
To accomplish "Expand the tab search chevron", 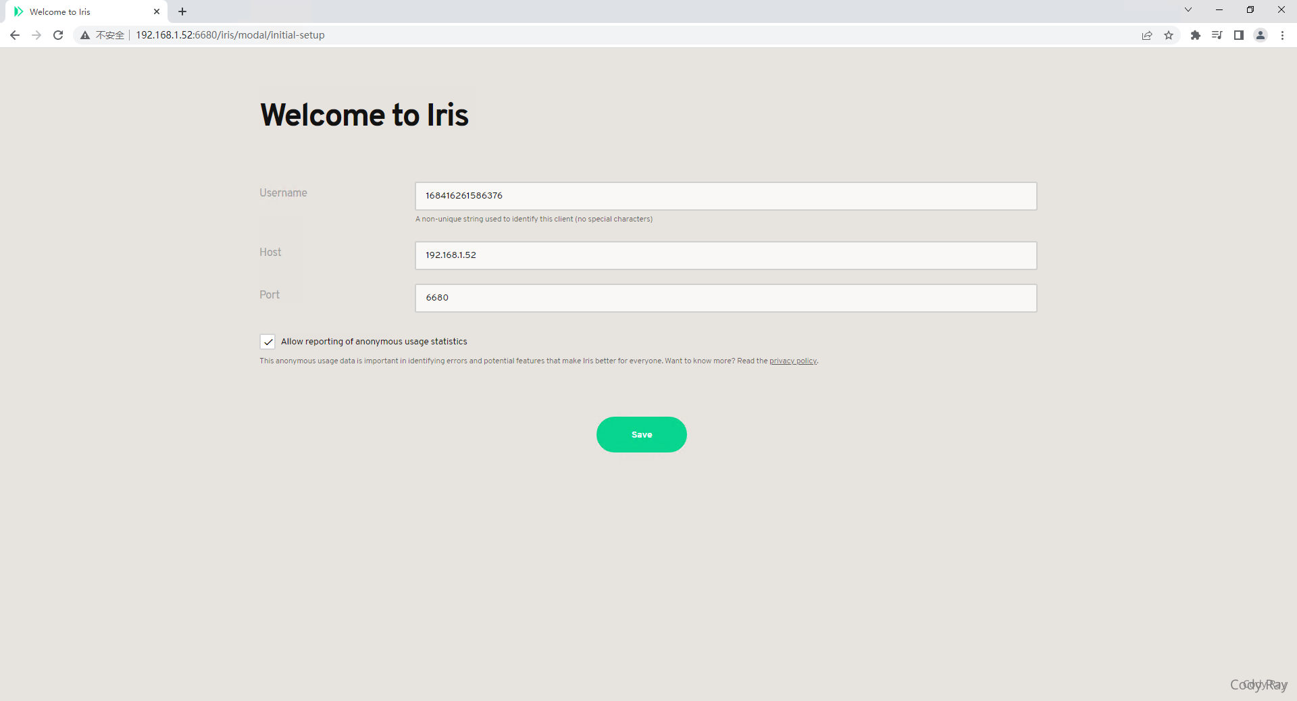I will point(1188,10).
